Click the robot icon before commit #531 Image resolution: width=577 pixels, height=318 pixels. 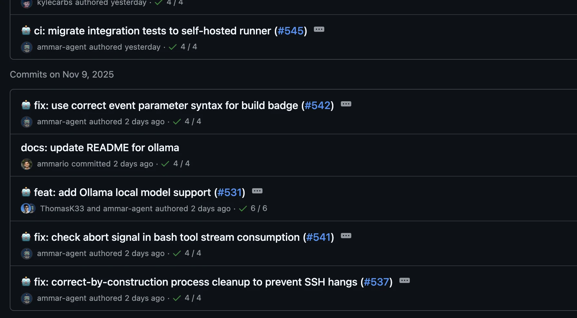tap(26, 192)
